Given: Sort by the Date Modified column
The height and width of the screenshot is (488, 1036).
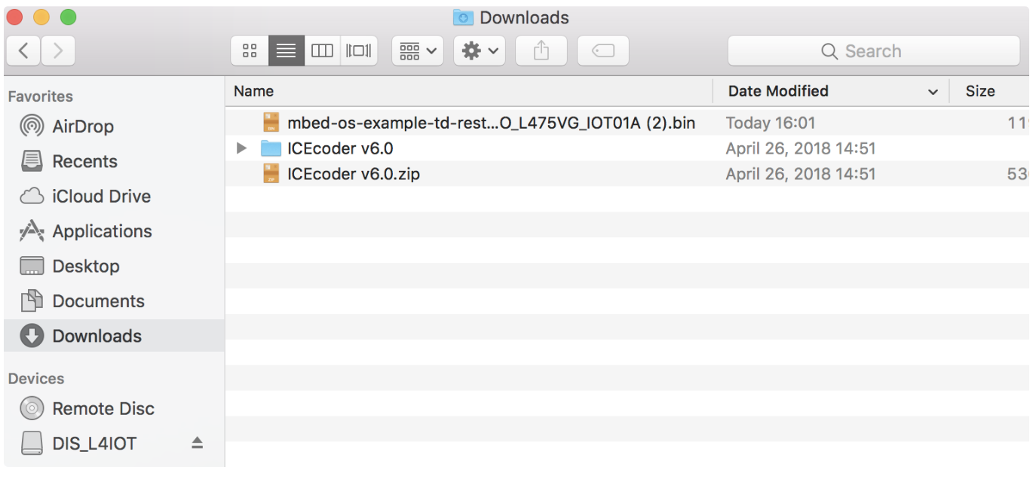Looking at the screenshot, I should click(x=778, y=91).
